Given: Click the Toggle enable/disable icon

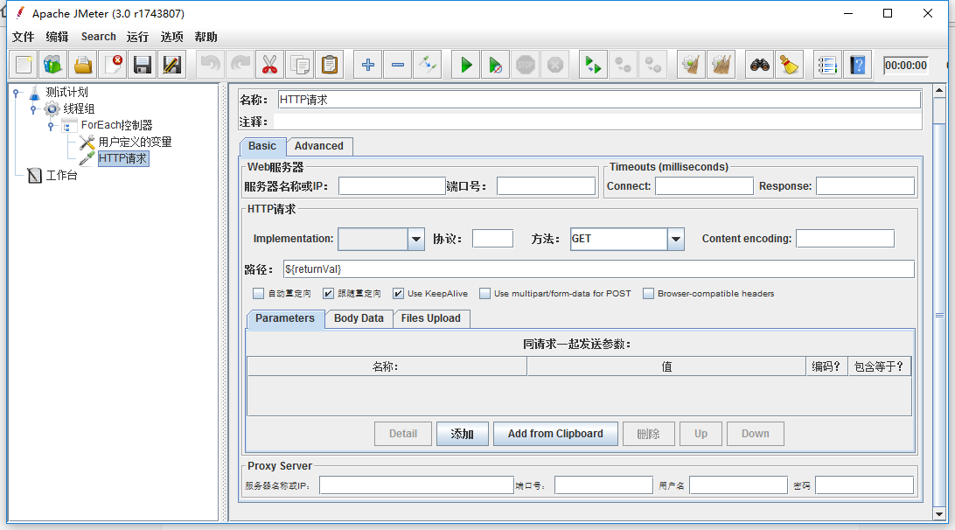Looking at the screenshot, I should click(x=428, y=65).
